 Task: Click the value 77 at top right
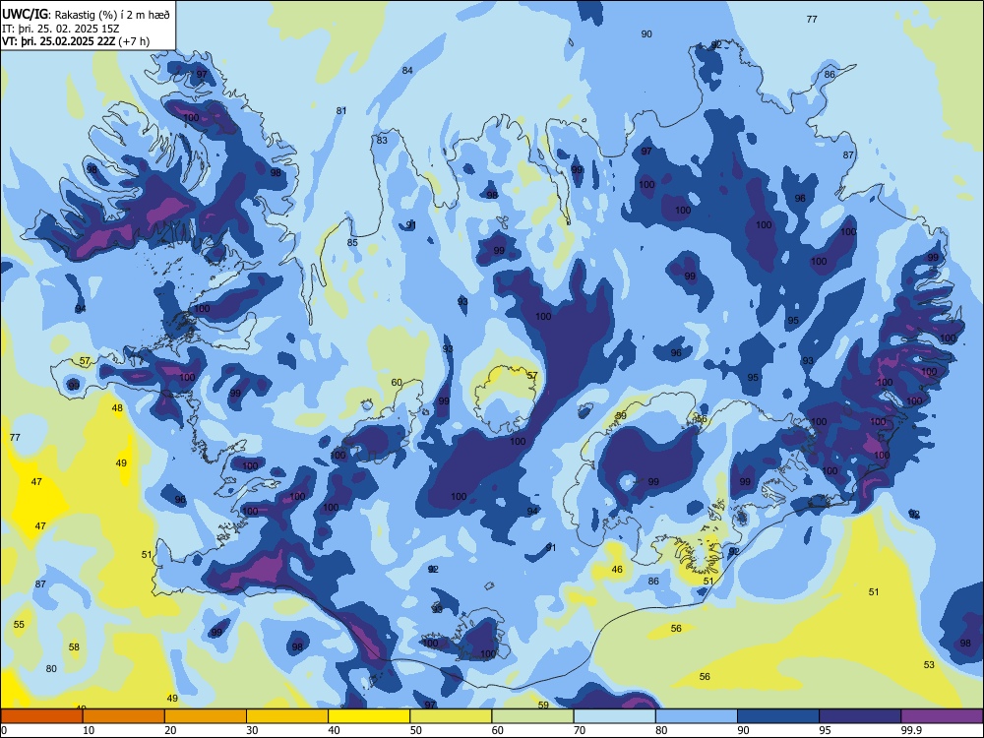point(812,20)
